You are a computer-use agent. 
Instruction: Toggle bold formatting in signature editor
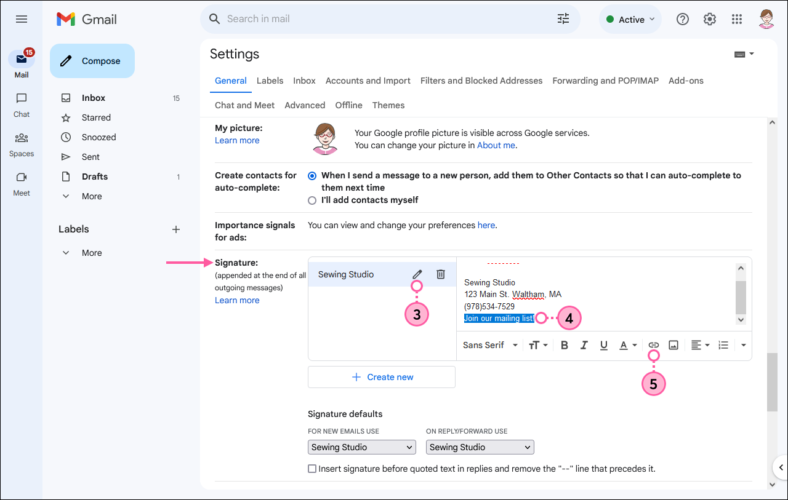tap(565, 346)
